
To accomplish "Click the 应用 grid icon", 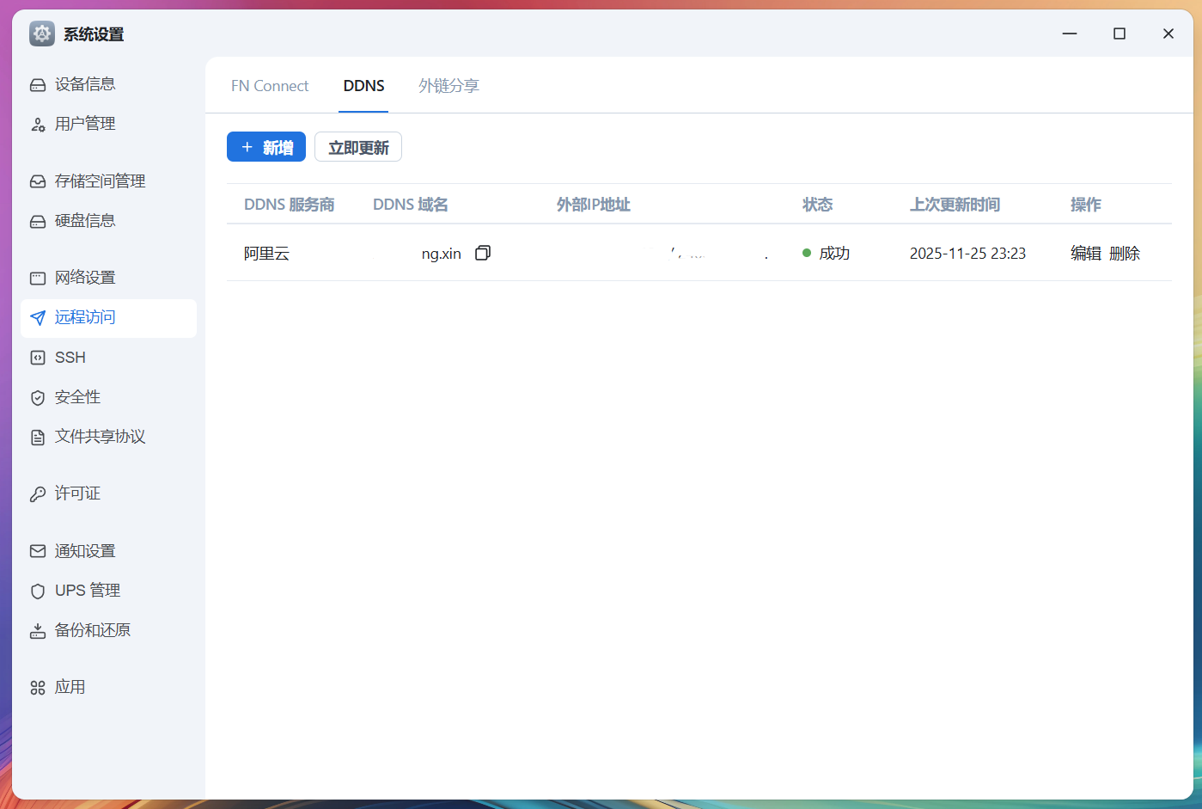I will pyautogui.click(x=38, y=688).
